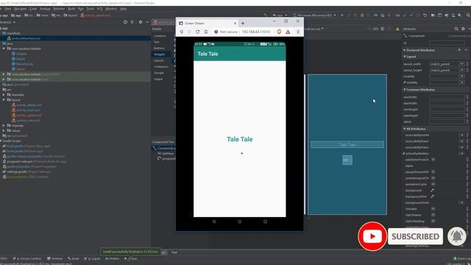Open the Search Everywhere magnifier in main toolbar
Viewport: 471px width, 265px height.
(x=468, y=15)
